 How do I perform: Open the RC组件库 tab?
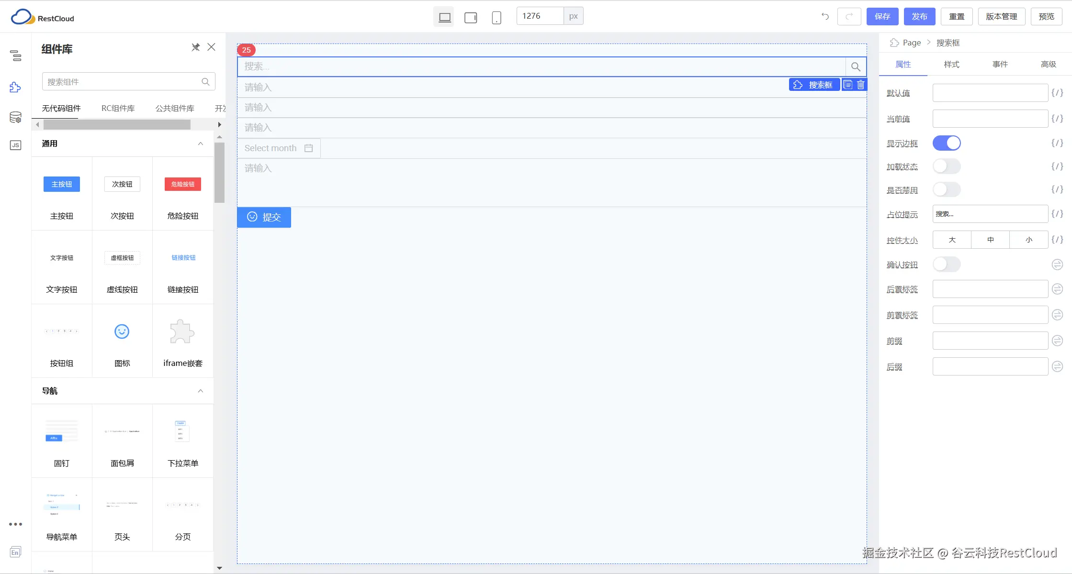[x=118, y=108]
